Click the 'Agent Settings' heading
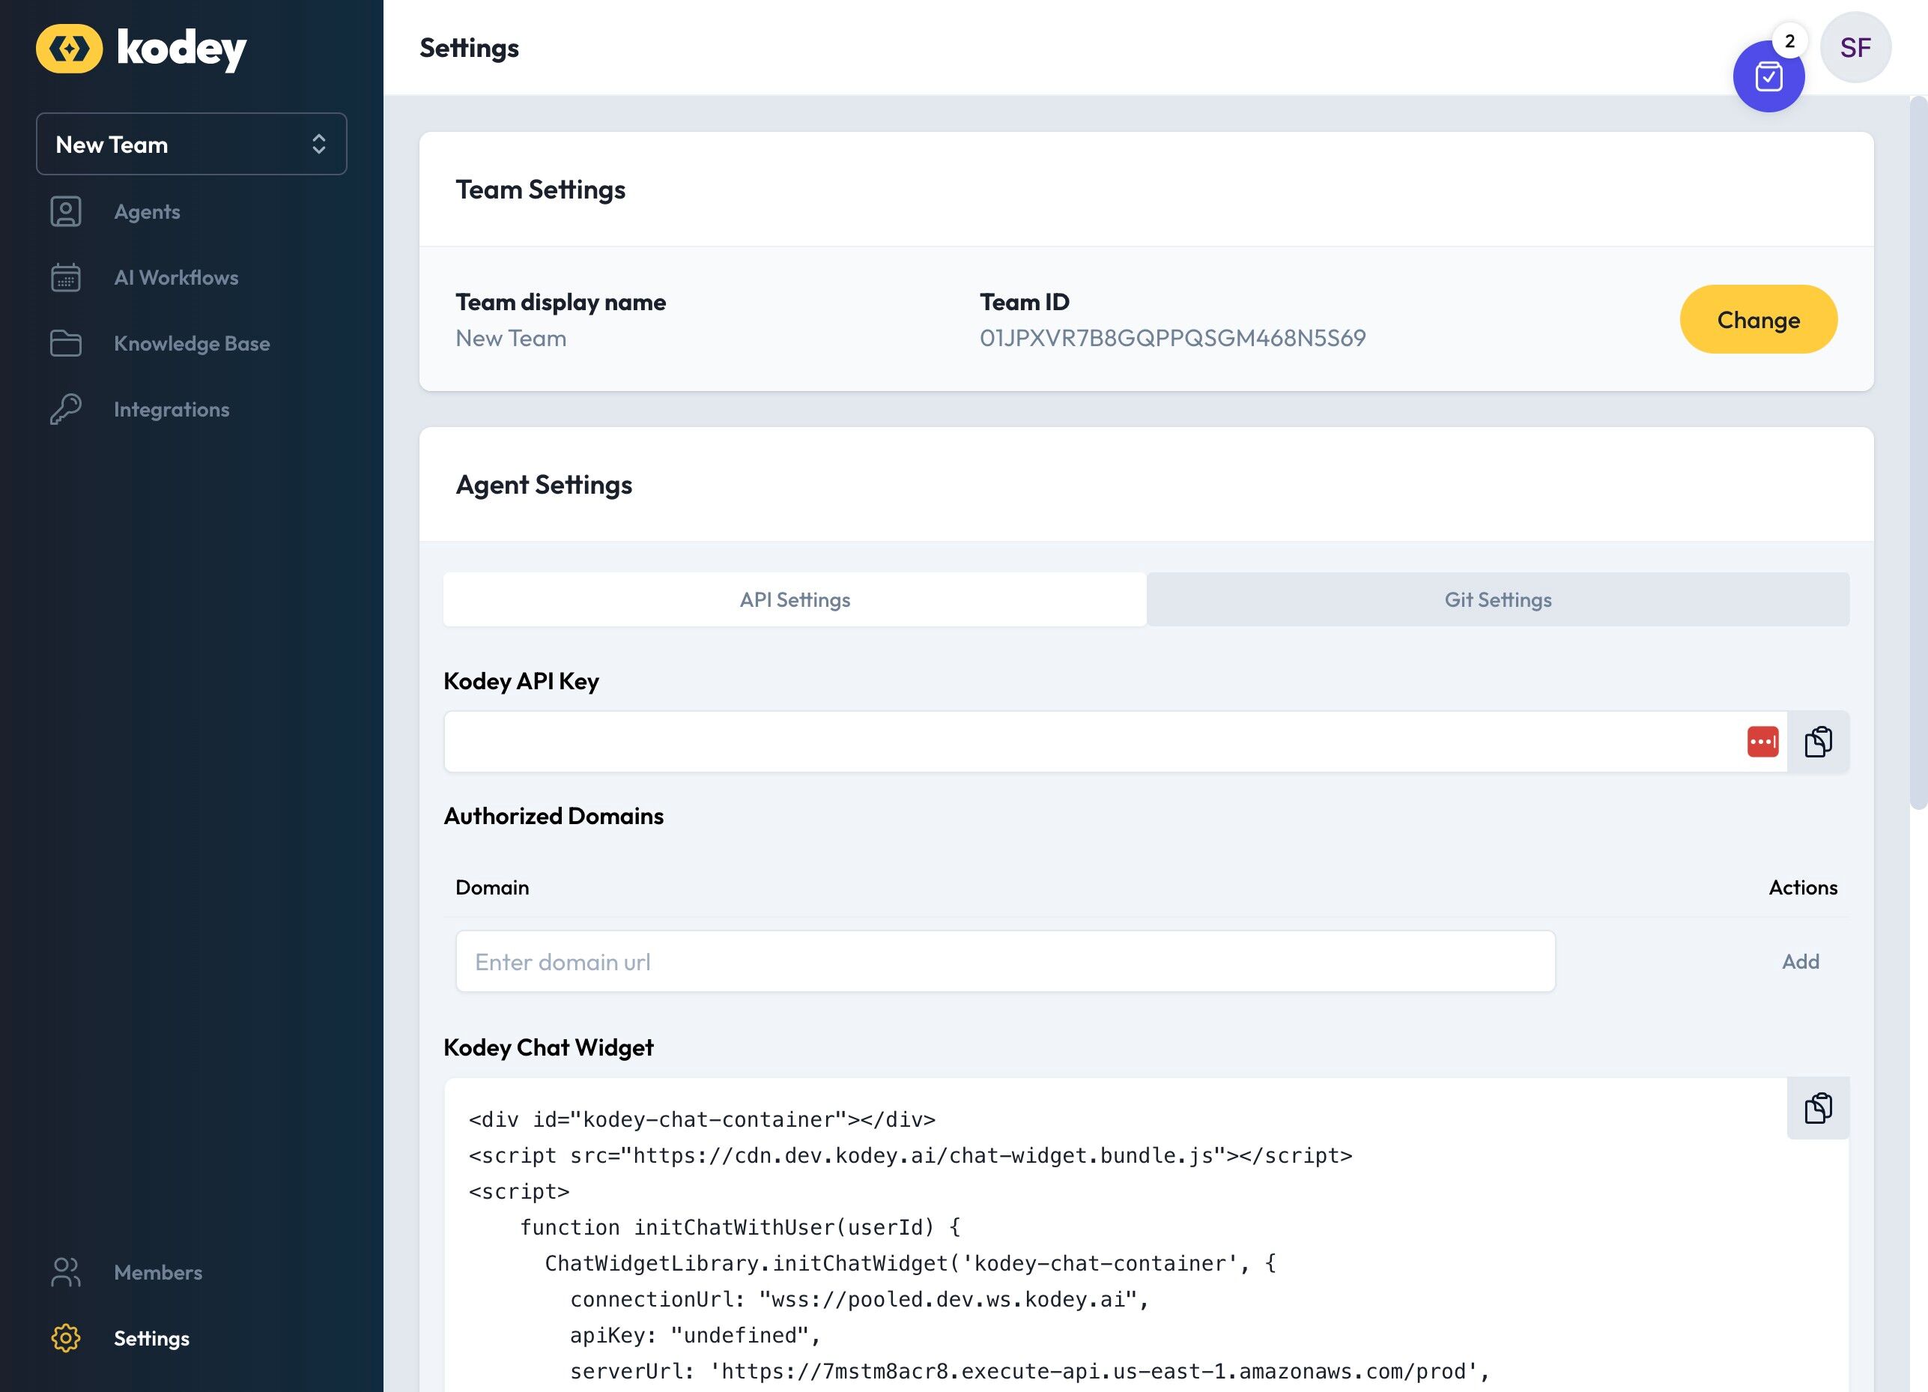 click(x=544, y=485)
